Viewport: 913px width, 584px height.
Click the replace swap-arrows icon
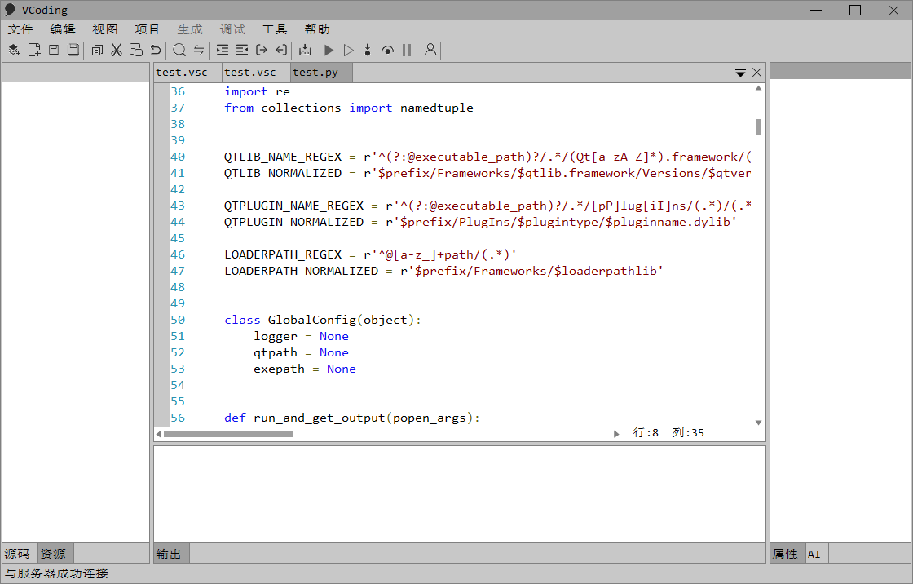(x=199, y=50)
